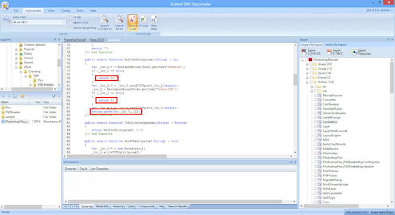The height and width of the screenshot is (215, 395).
Task: Check the Shape (10) checkbox
Action: point(311,64)
